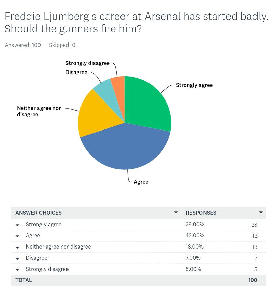Expand the Strongly disagree table row arrow
Screen dimensions: 270x289
pyautogui.click(x=18, y=270)
